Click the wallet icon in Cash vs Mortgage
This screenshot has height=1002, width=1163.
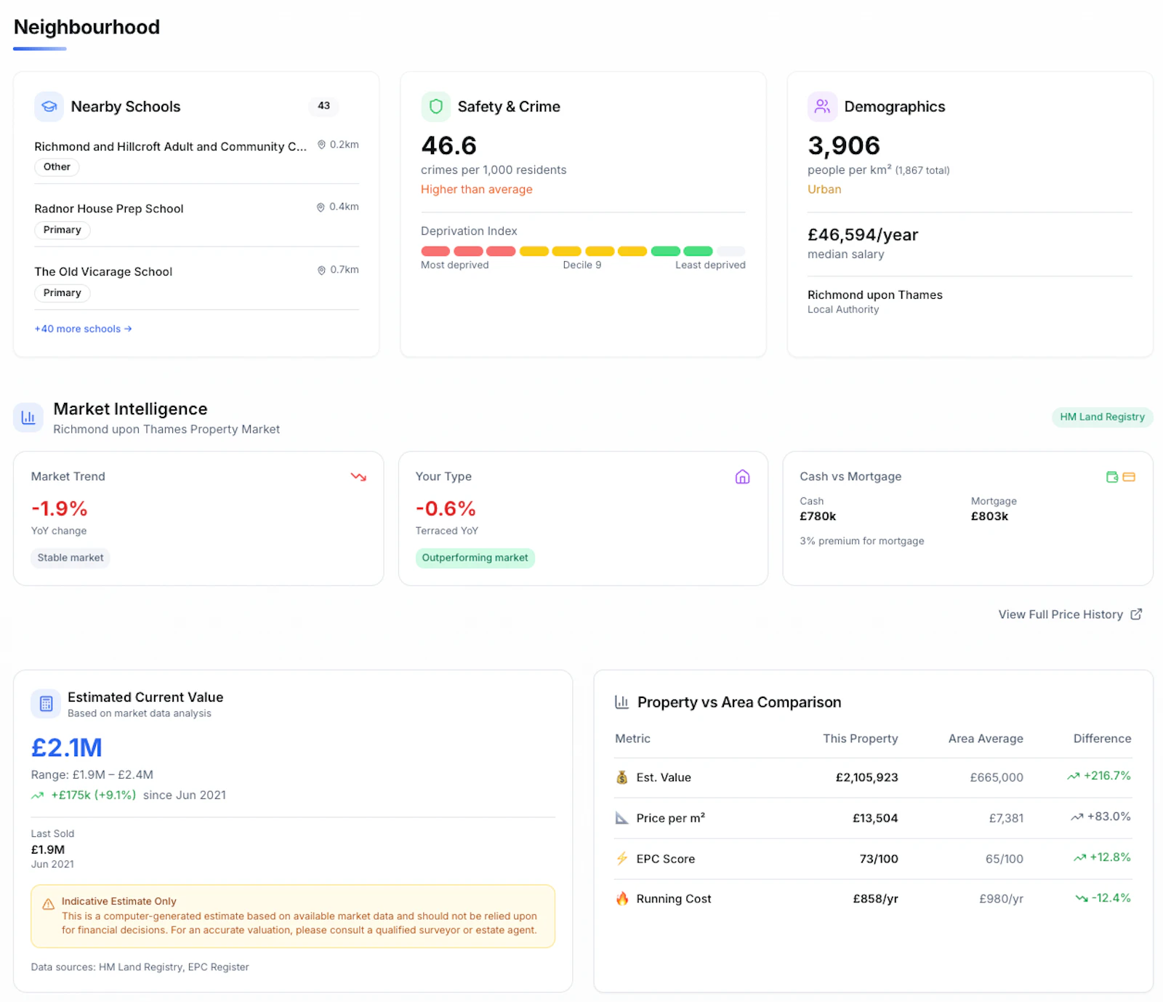point(1111,477)
